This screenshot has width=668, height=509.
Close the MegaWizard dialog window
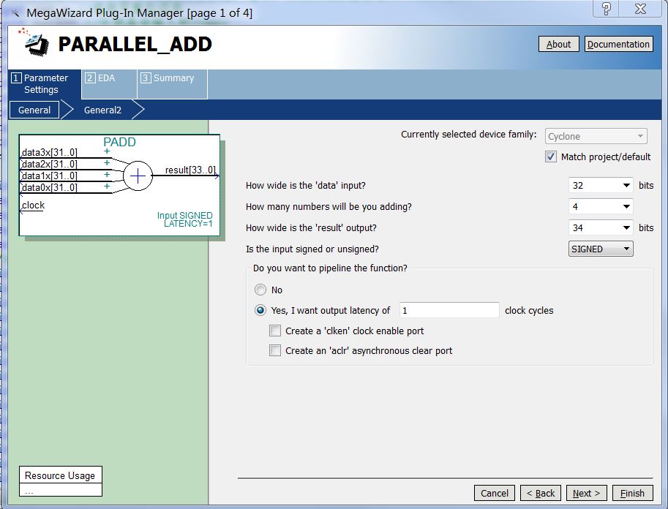[640, 9]
